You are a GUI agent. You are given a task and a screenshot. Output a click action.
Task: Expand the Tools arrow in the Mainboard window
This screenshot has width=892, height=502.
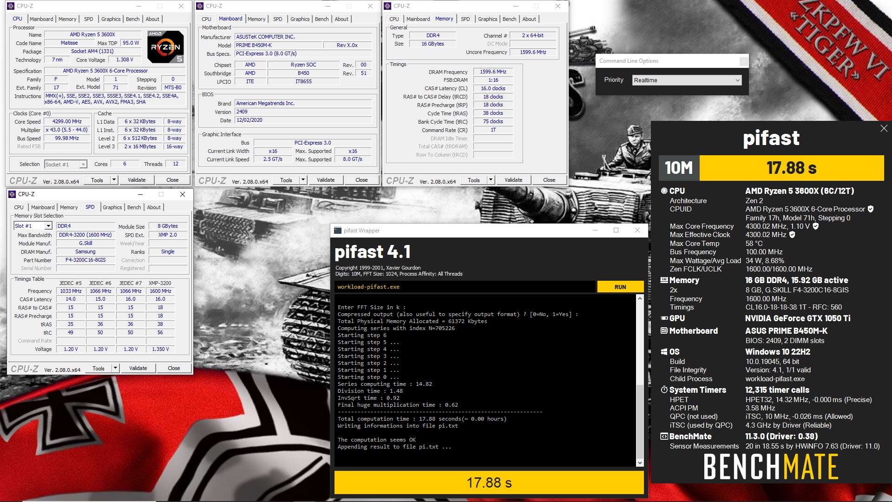(x=303, y=180)
